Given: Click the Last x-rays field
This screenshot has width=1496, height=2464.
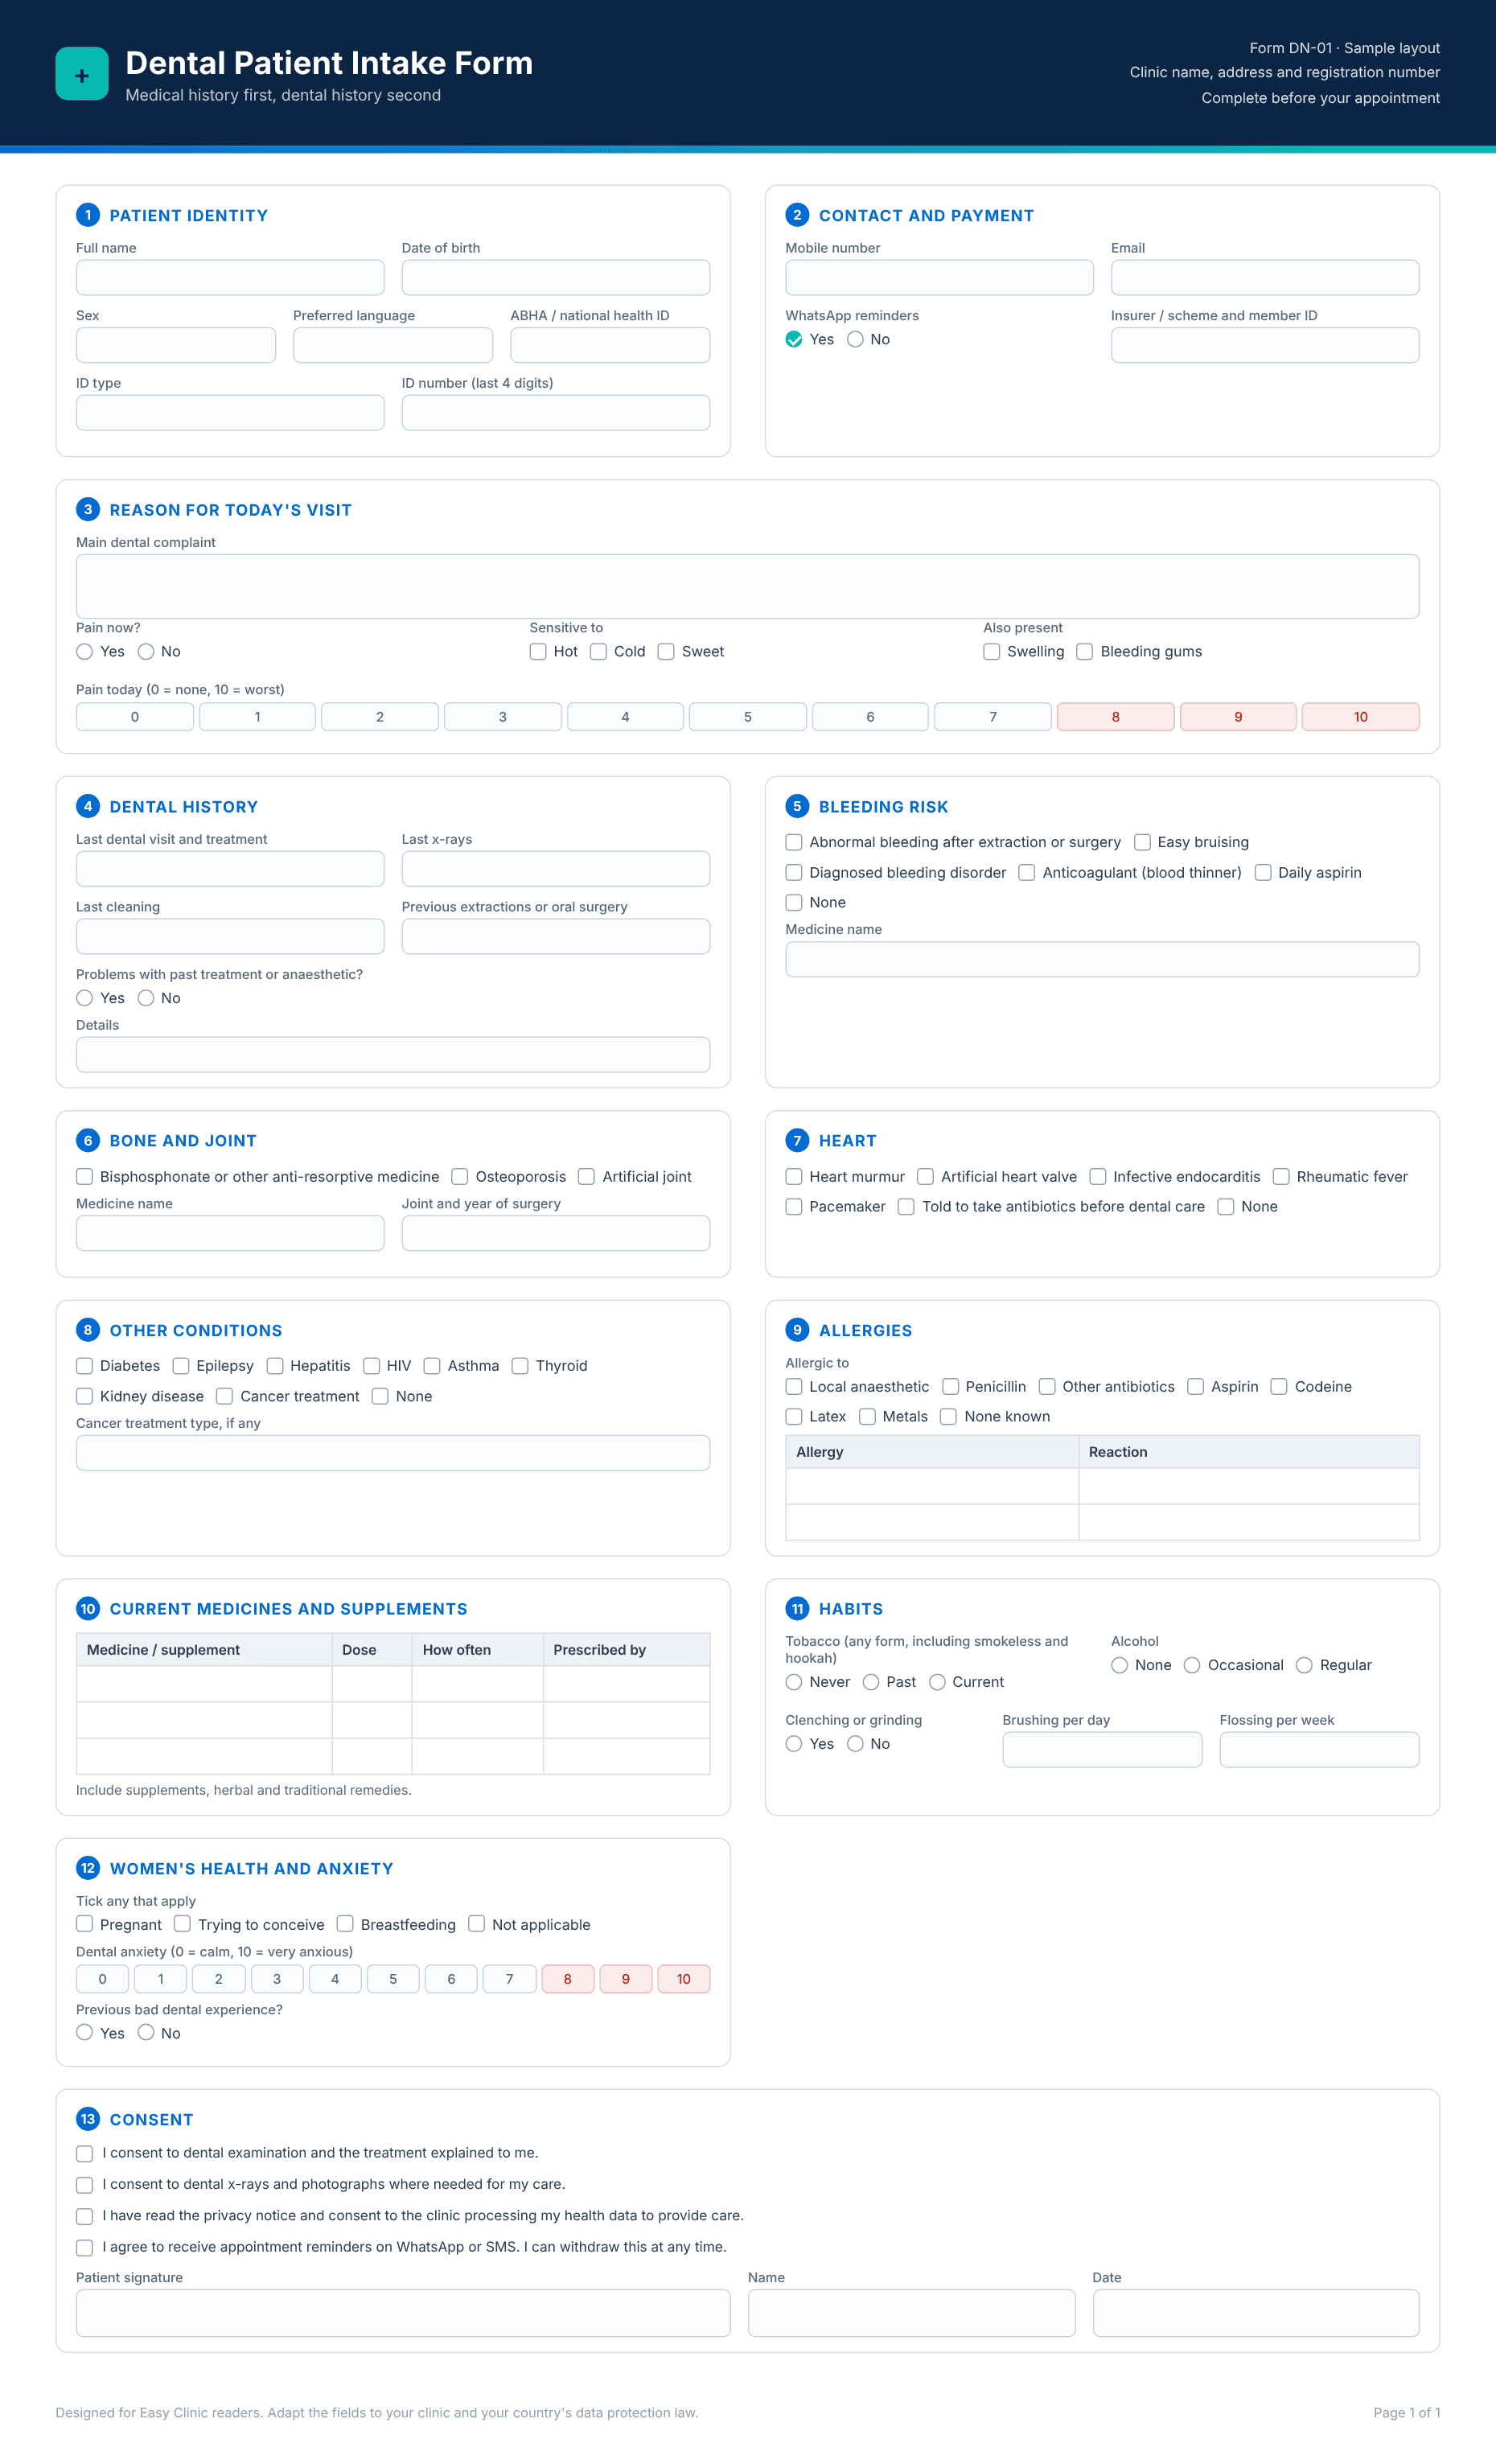Looking at the screenshot, I should point(556,869).
